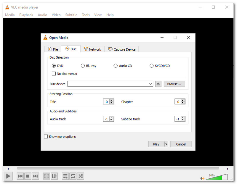Open extended settings equalizer icon
Image resolution: width=237 pixels, height=184 pixels.
[x=54, y=176]
